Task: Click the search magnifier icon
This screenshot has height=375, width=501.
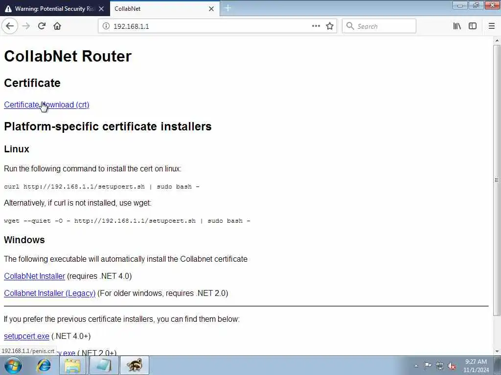Action: pyautogui.click(x=350, y=26)
